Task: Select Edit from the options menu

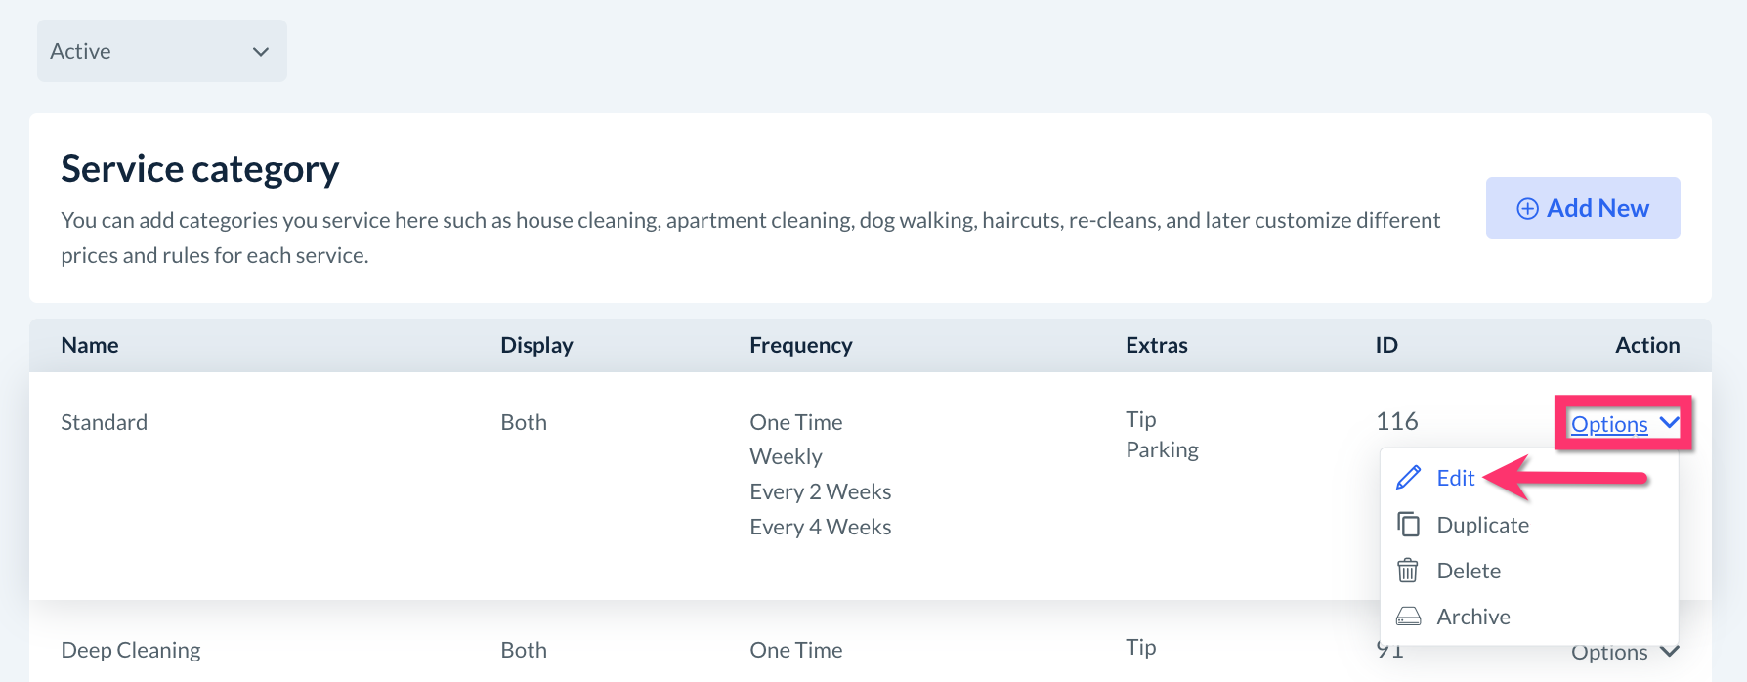Action: tap(1455, 478)
